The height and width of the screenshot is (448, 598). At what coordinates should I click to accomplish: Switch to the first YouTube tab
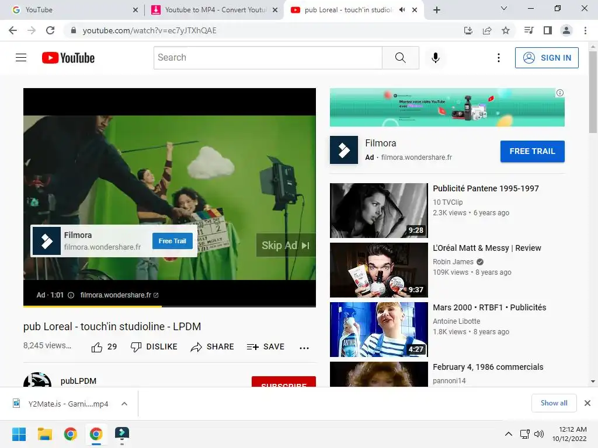pyautogui.click(x=72, y=10)
